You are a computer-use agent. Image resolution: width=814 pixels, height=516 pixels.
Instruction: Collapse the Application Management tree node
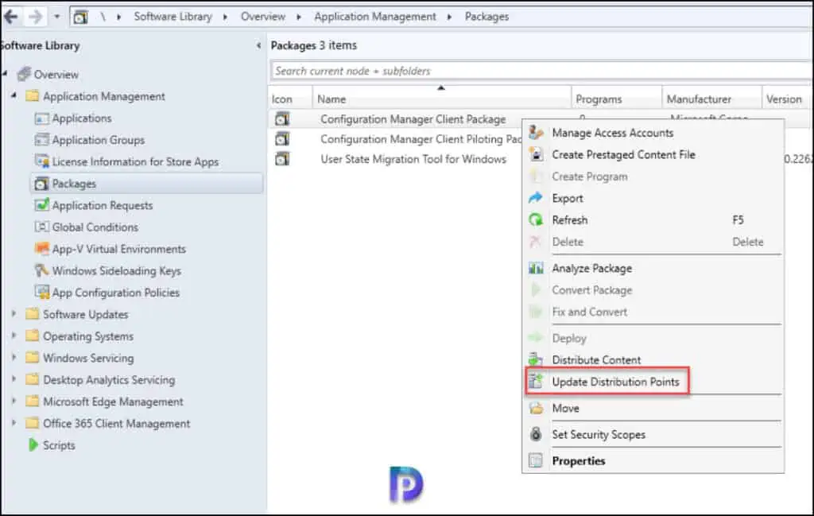(x=14, y=95)
